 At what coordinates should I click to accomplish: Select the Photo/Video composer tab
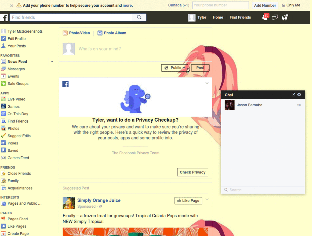(76, 33)
